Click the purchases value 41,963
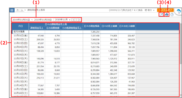 pyautogui.click(x=132, y=82)
